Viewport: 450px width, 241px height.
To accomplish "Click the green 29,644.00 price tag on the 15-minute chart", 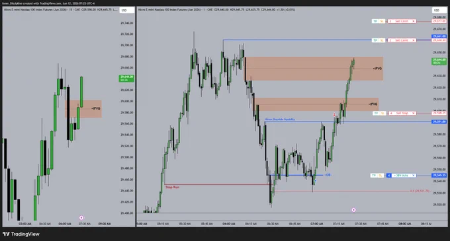I will 126,79.
